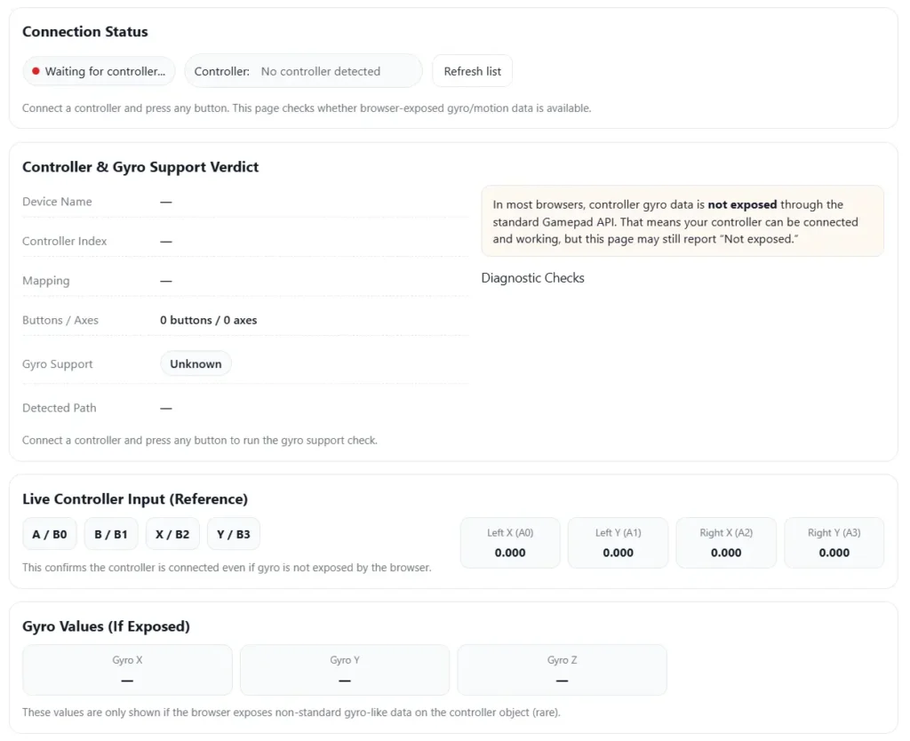Click the A / B0 button indicator

click(50, 534)
